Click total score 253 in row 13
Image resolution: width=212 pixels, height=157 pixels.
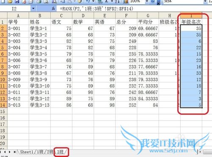click(x=126, y=99)
